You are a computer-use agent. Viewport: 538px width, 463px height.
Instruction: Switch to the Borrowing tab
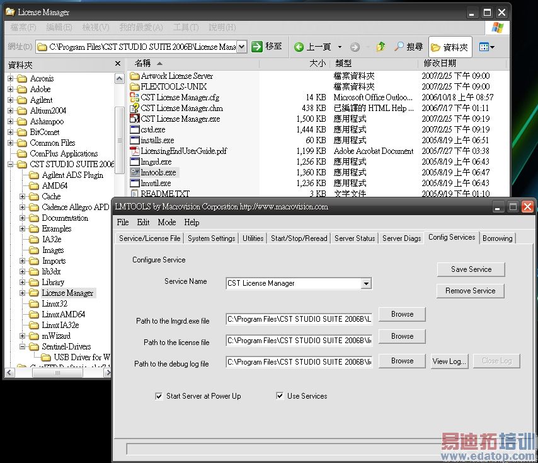(498, 238)
